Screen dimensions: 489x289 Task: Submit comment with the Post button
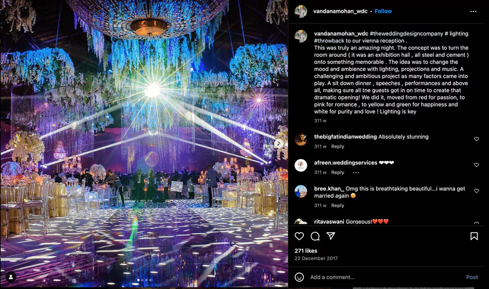tap(472, 277)
